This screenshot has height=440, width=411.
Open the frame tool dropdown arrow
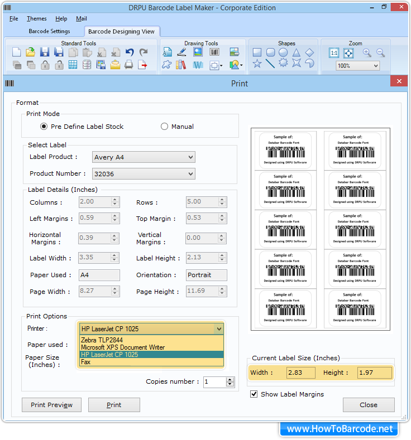(x=221, y=66)
